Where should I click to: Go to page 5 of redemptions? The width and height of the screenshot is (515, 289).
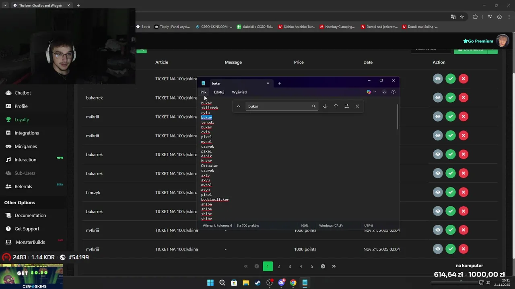tap(312, 266)
